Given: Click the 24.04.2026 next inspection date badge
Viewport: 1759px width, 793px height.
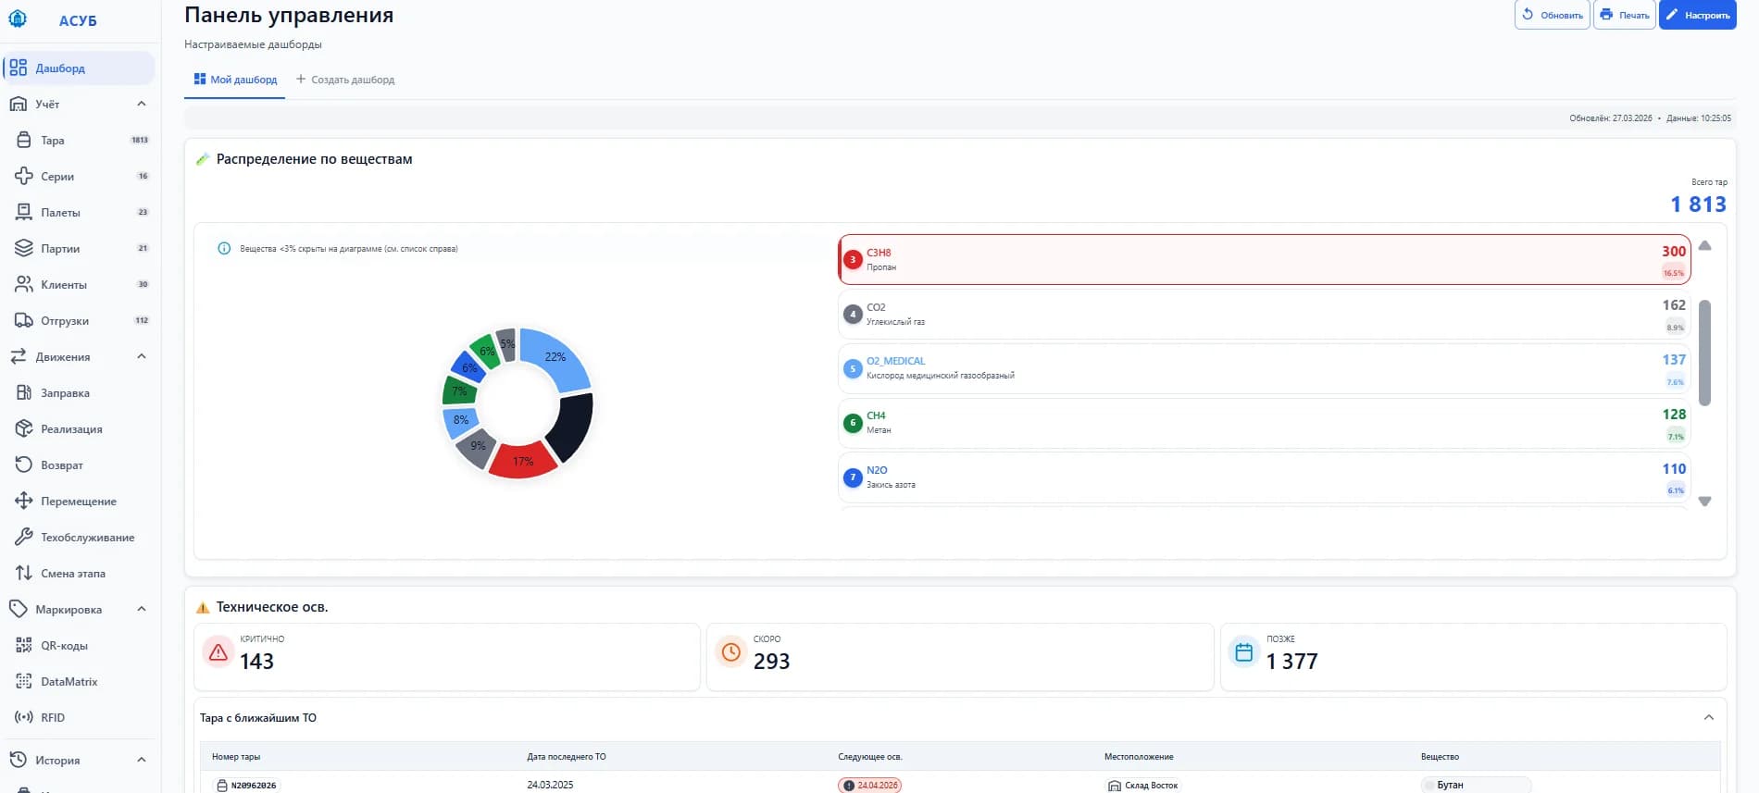Looking at the screenshot, I should (870, 786).
